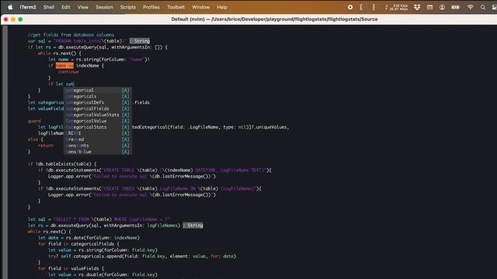This screenshot has height=279, width=497.
Task: Click 'let name = rs.string(forColumn:' line
Action: pyautogui.click(x=99, y=60)
